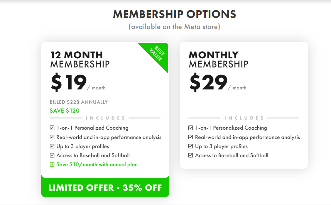Click the 1-on-1 Coaching checkbox in the 12 Month plan
This screenshot has height=205, width=331.
[x=52, y=128]
